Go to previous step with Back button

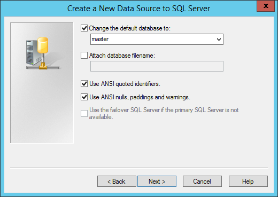pos(117,182)
